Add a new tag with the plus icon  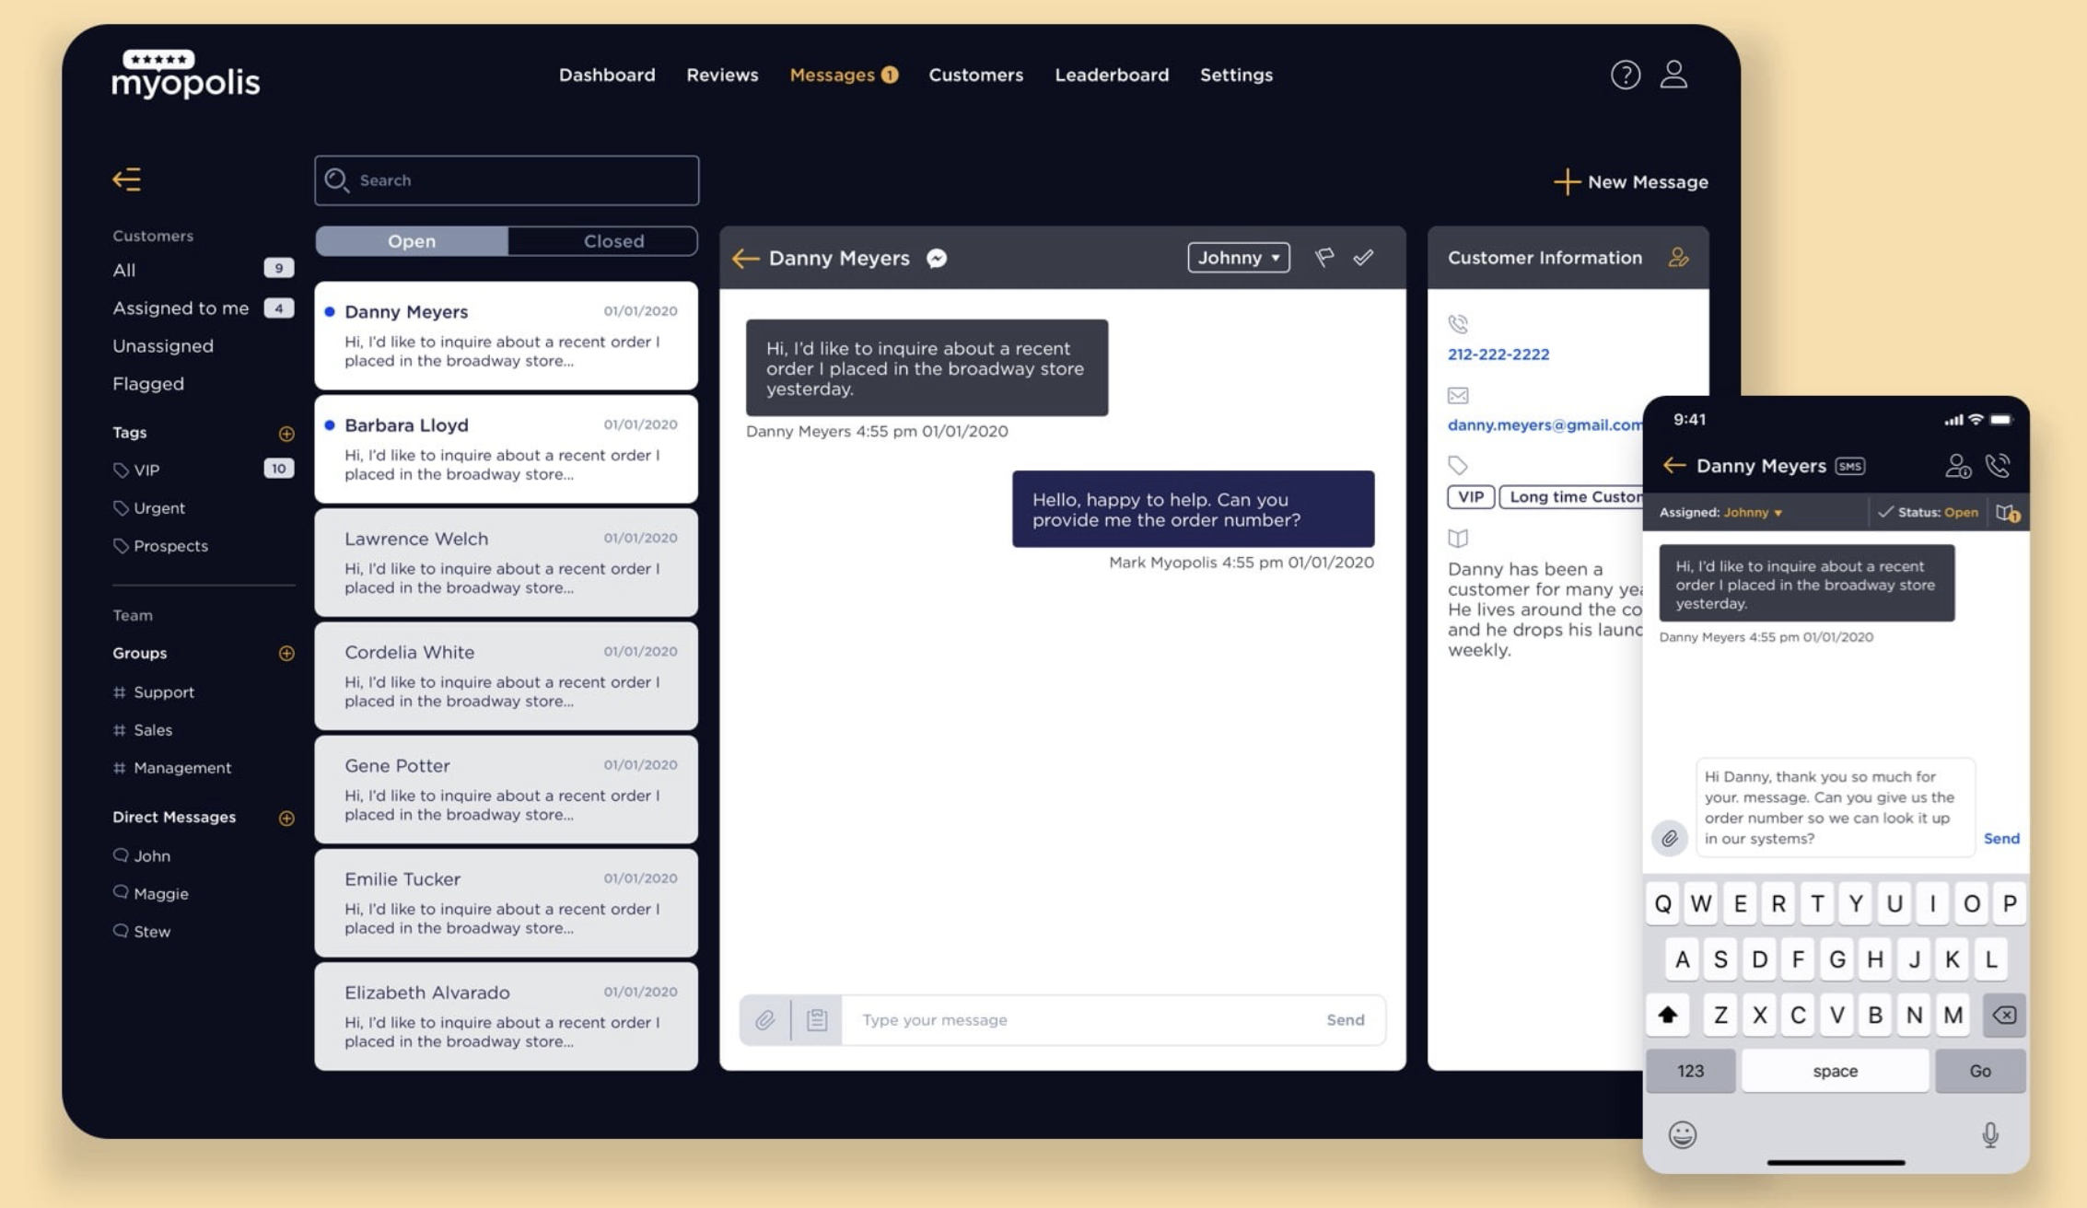point(286,434)
